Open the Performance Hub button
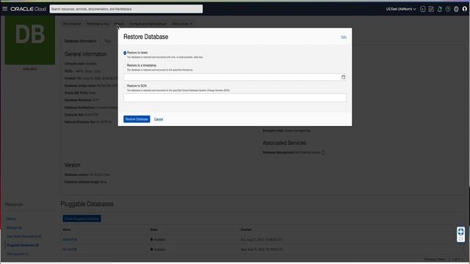Screen dimensions: 470x264 click(98, 24)
